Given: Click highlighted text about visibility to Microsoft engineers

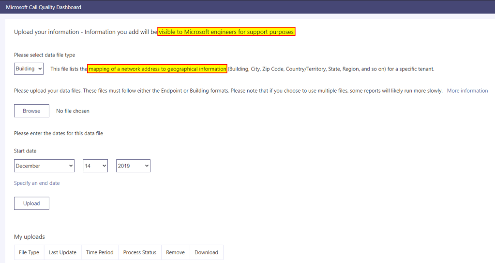Looking at the screenshot, I should click(226, 32).
